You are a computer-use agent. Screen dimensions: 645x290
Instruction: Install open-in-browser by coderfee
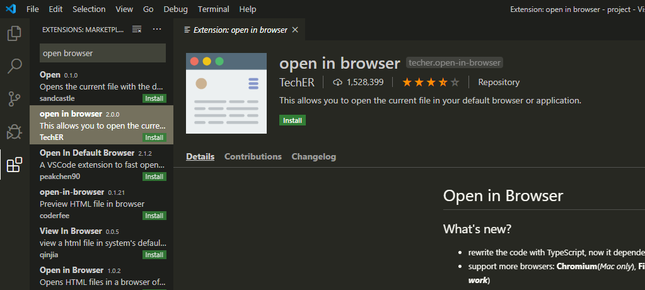[x=154, y=216]
